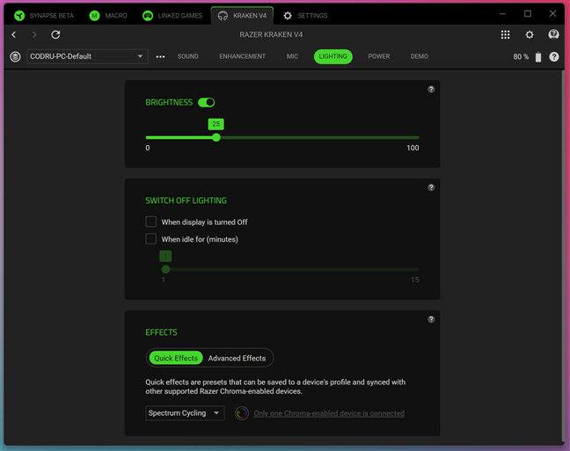Select Advanced Effects mode

(237, 358)
